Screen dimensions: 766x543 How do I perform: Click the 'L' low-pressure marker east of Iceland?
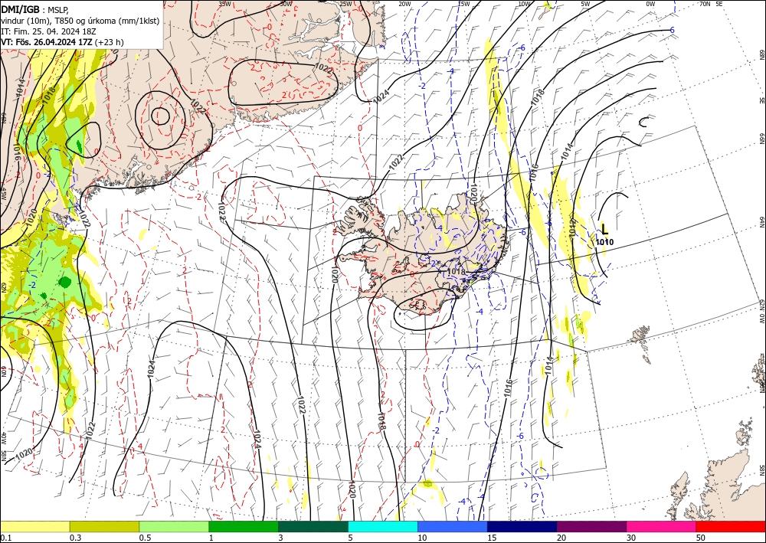point(605,229)
